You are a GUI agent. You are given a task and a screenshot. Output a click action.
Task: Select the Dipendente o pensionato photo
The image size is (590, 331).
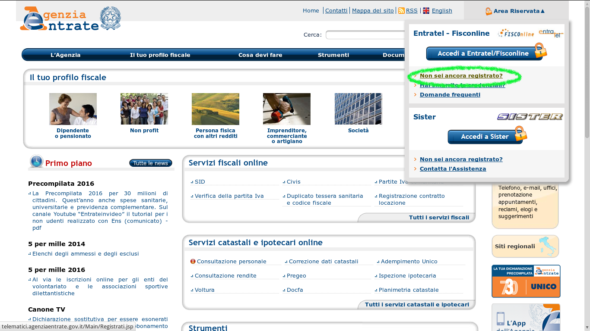73,109
